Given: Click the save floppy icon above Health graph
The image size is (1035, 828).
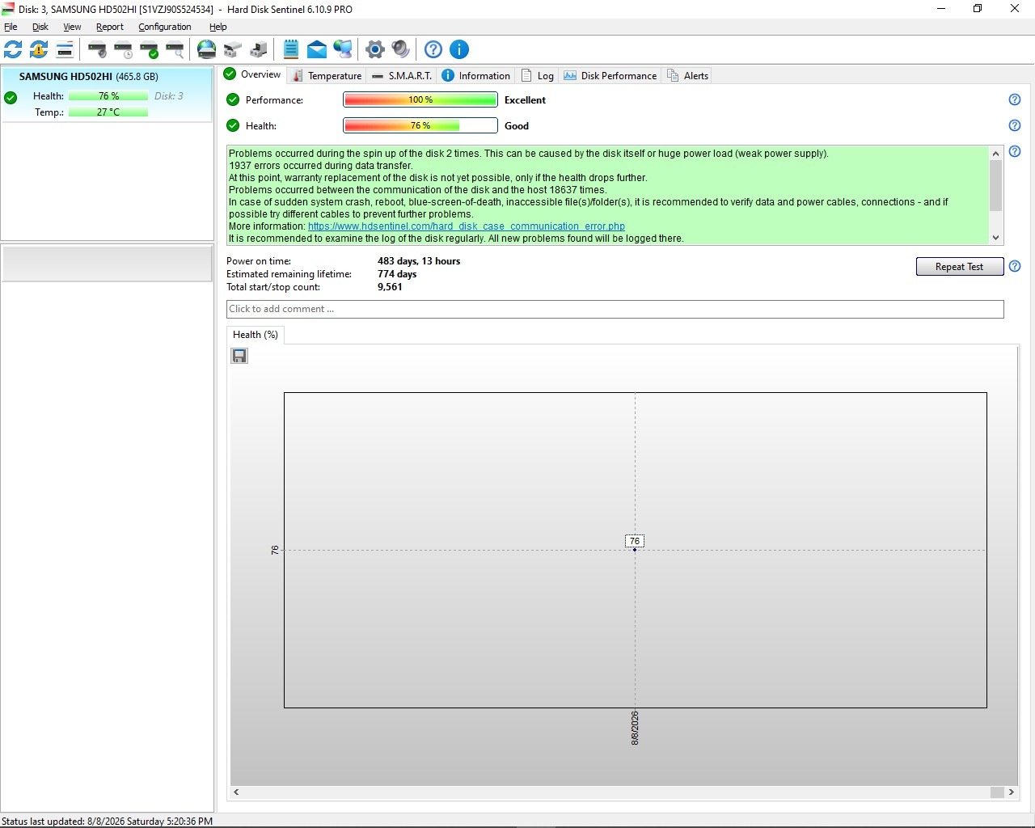Looking at the screenshot, I should (239, 356).
